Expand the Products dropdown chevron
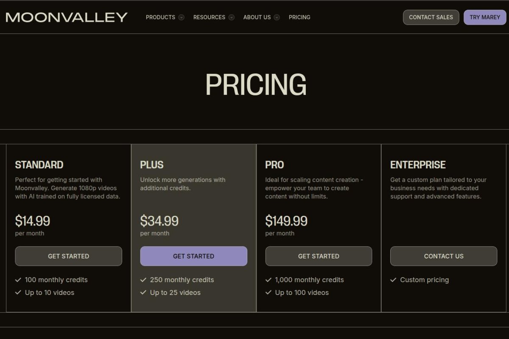This screenshot has width=509, height=339. pos(182,17)
